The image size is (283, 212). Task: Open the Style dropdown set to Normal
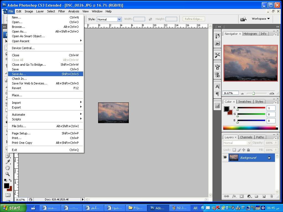[x=109, y=19]
